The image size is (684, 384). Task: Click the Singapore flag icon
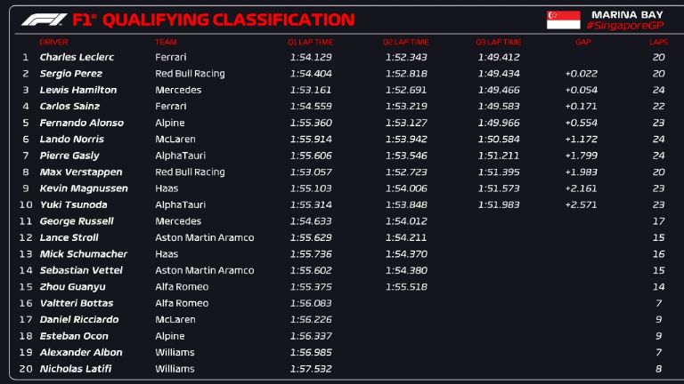[x=563, y=20]
